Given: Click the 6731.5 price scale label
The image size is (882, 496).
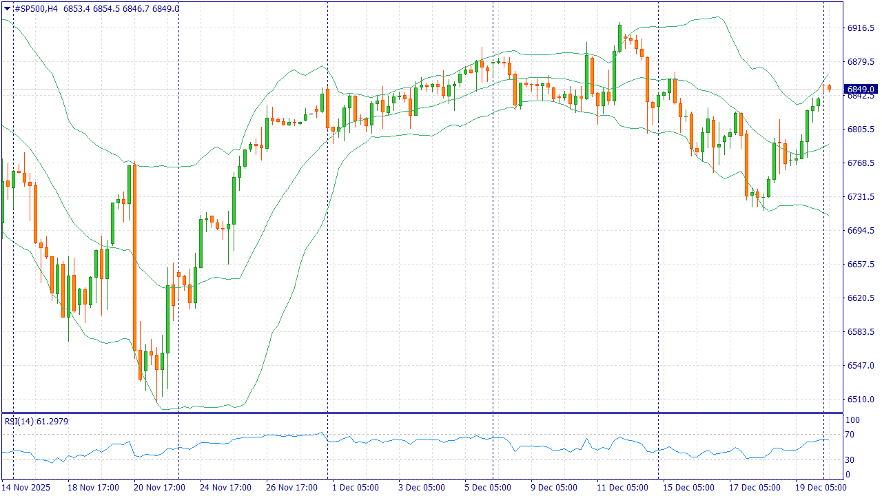Looking at the screenshot, I should click(x=861, y=197).
